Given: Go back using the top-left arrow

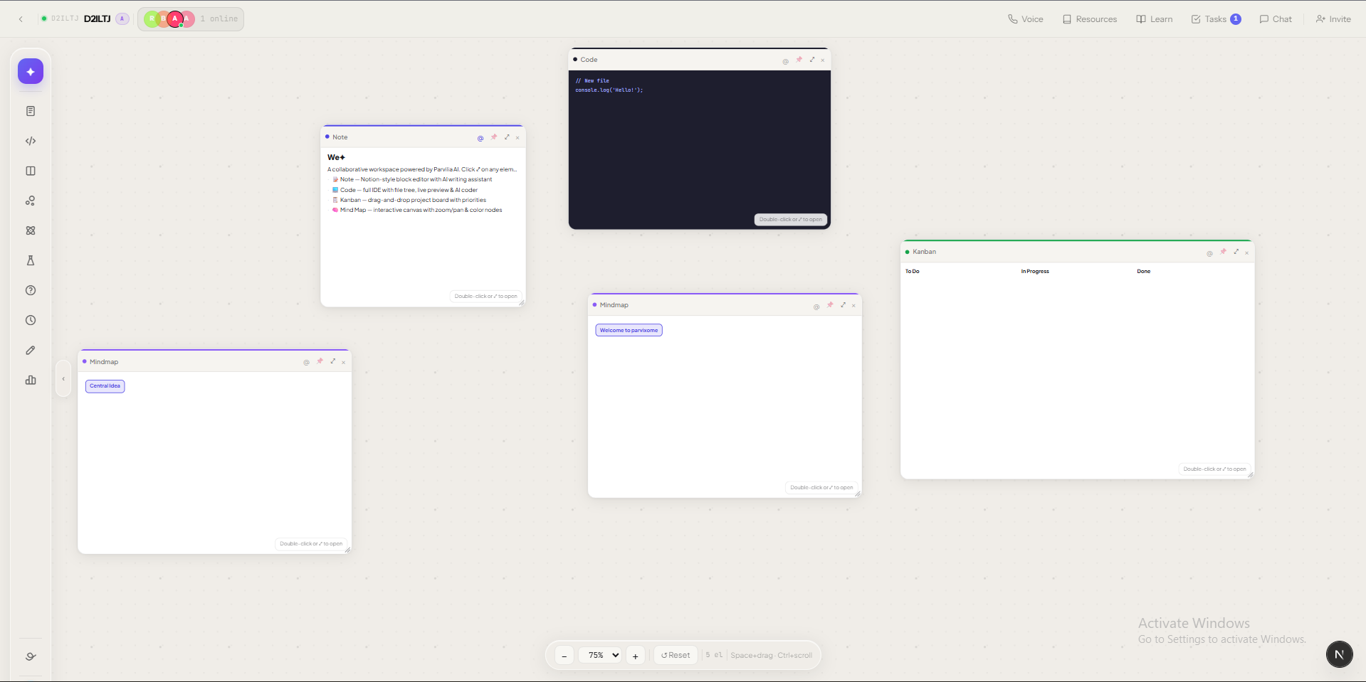Looking at the screenshot, I should (21, 19).
